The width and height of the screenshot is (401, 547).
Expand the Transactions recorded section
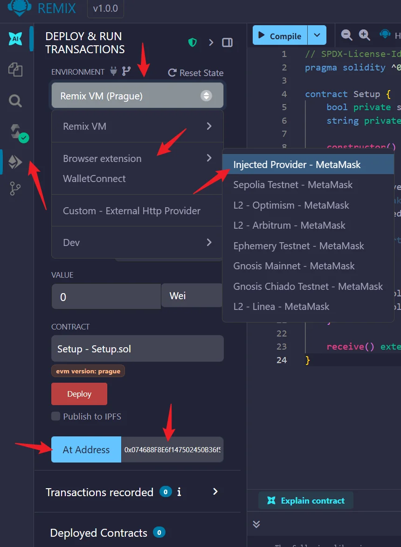pos(215,491)
